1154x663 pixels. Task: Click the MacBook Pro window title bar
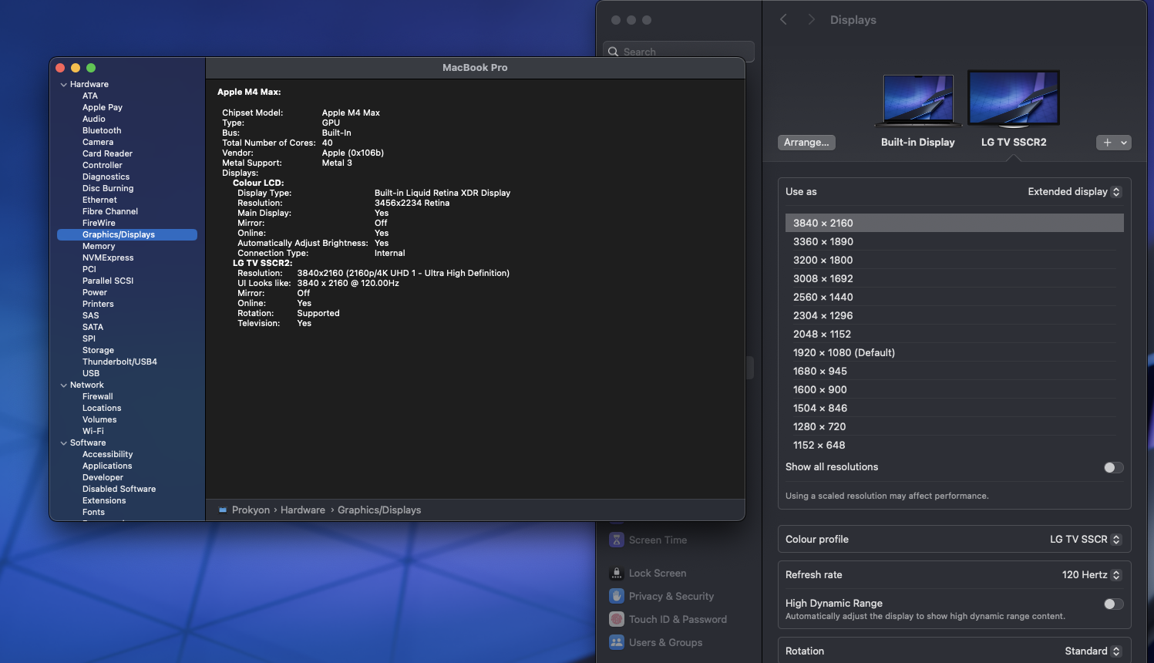click(x=475, y=68)
